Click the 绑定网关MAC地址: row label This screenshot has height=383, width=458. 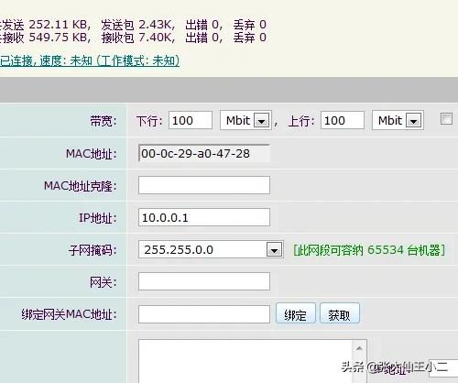69,314
